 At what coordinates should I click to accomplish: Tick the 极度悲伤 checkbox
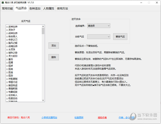7,99
